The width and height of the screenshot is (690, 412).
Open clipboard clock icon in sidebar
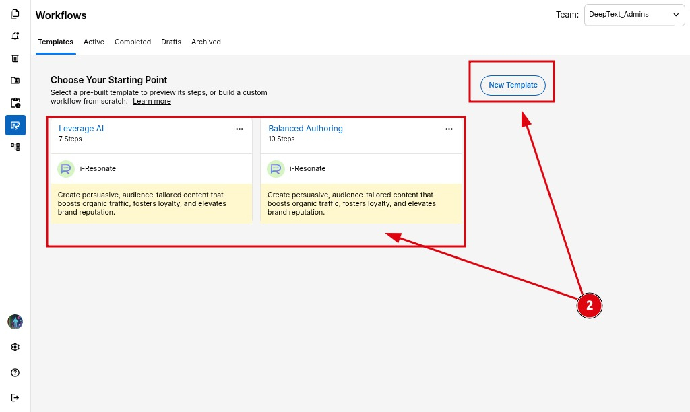(x=15, y=103)
